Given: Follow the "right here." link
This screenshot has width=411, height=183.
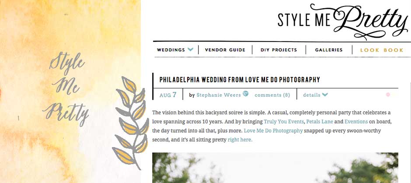Looking at the screenshot, I should pos(240,140).
